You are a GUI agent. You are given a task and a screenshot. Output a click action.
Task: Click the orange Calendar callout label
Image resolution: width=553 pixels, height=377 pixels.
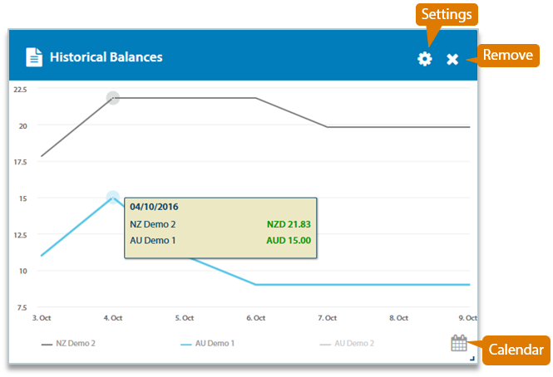point(515,349)
